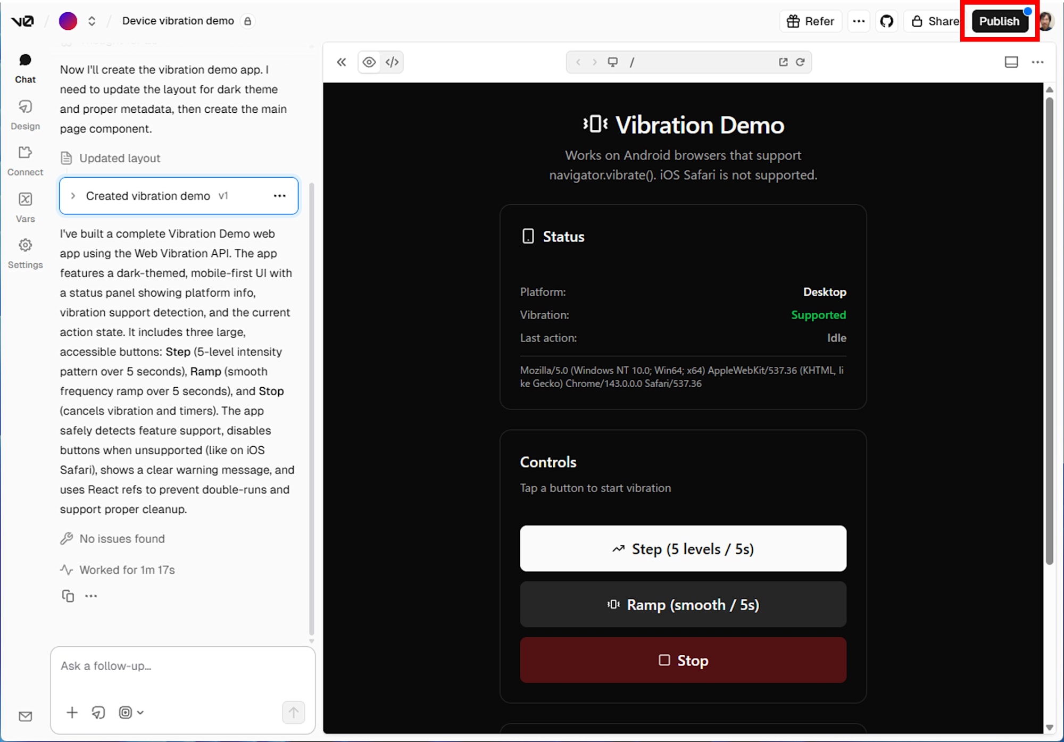The width and height of the screenshot is (1064, 742).
Task: Open the model selector dropdown in prompt box
Action: coord(131,712)
